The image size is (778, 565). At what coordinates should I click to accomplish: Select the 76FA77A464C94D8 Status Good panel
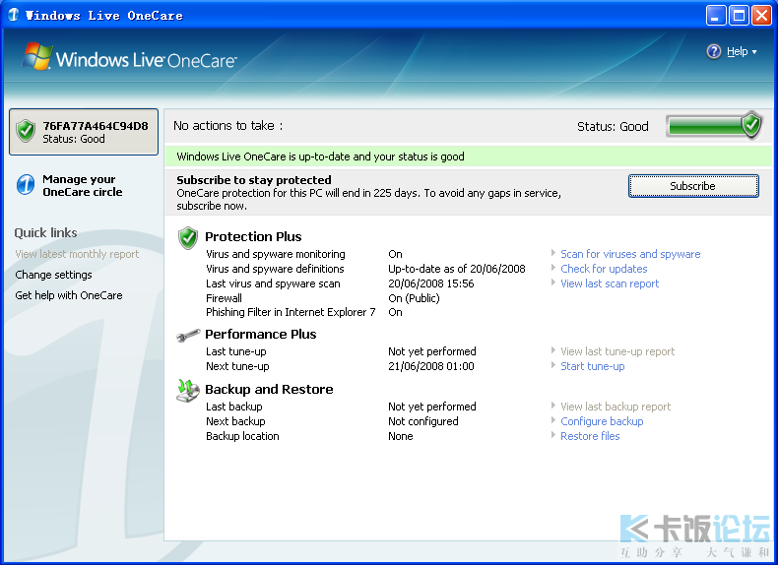(84, 132)
